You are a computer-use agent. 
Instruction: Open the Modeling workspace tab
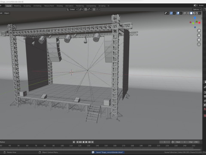[x=18, y=6]
